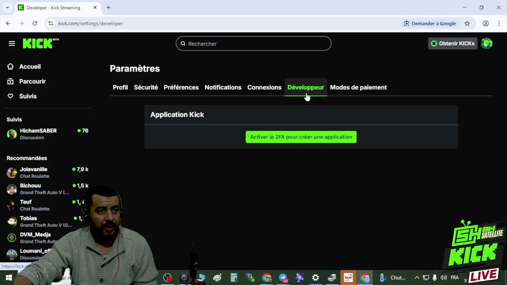Click the search magnifier icon
This screenshot has width=507, height=285.
(183, 44)
